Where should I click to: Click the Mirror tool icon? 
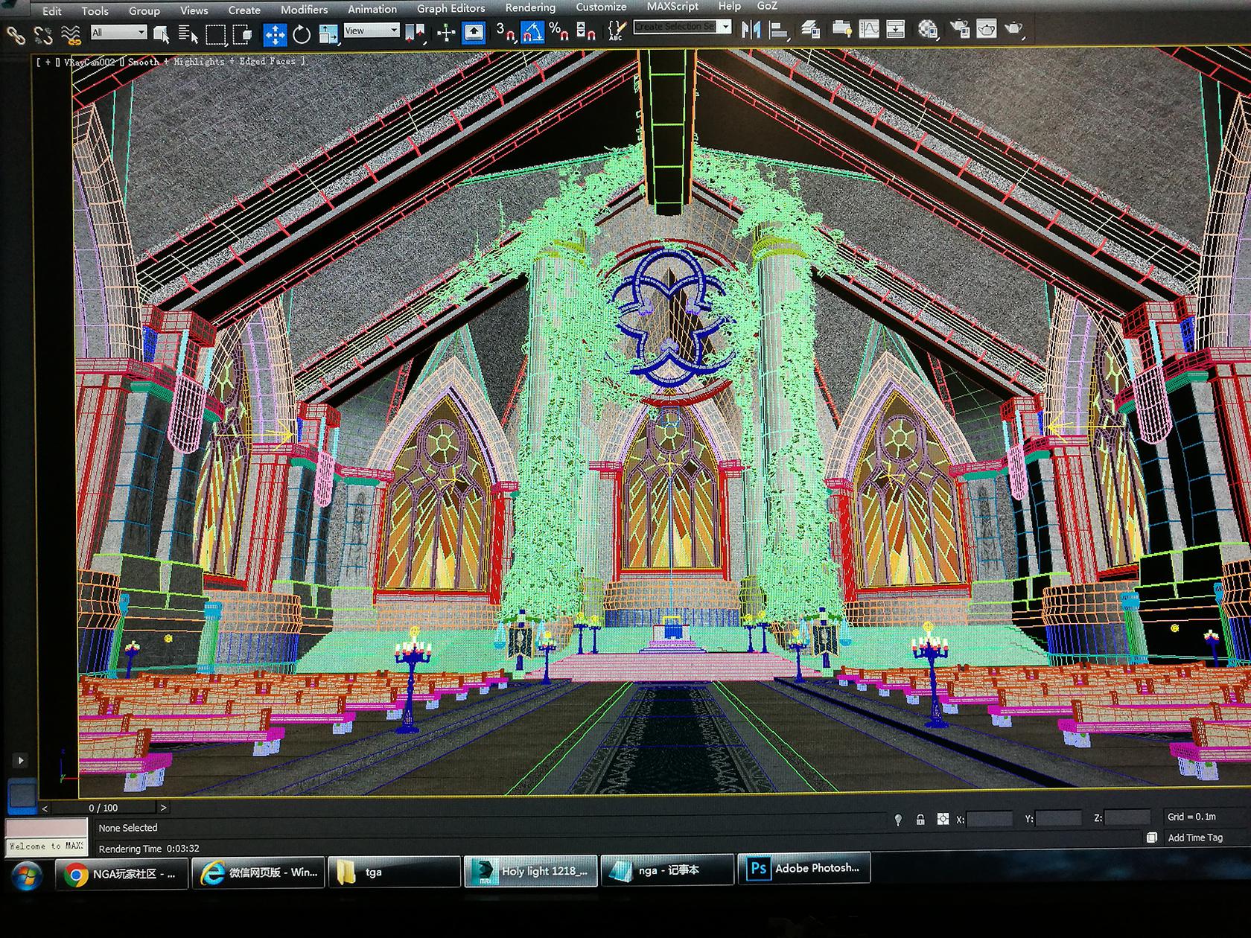pyautogui.click(x=751, y=30)
